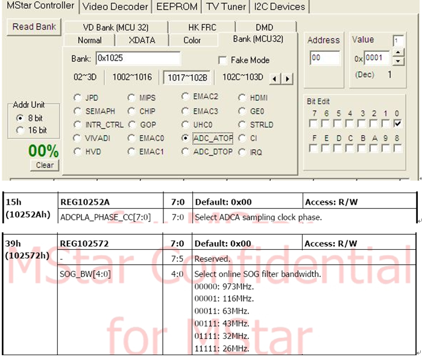Click the Read Bank button
Screen dimensions: 422x357
[x=34, y=26]
